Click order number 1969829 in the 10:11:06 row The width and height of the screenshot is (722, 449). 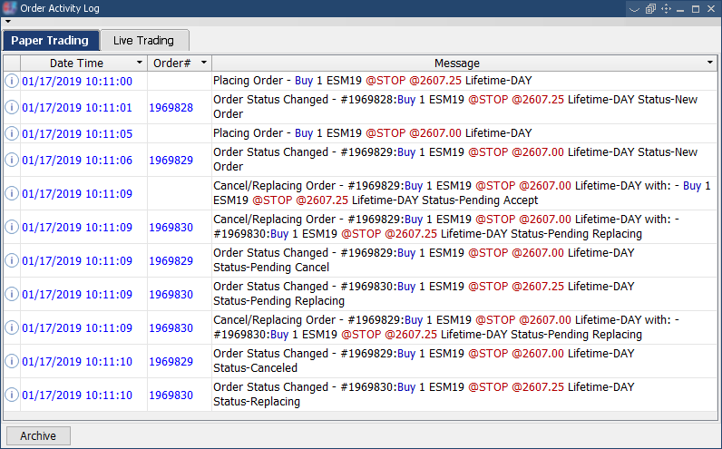pyautogui.click(x=171, y=160)
